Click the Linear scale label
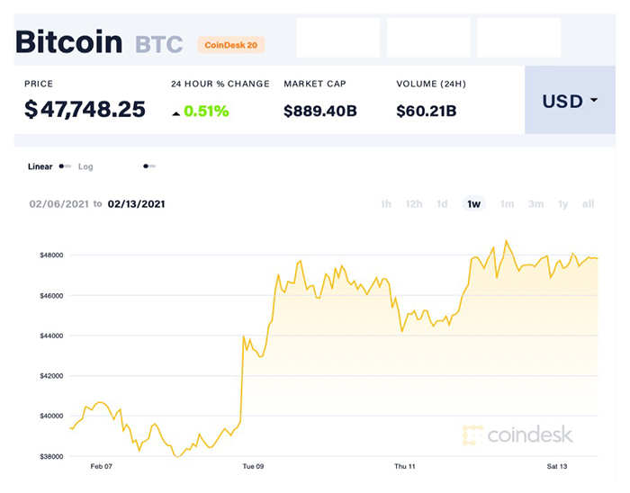The image size is (630, 493). (x=40, y=166)
